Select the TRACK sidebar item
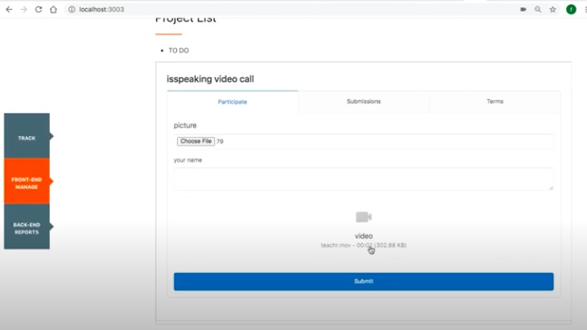 pyautogui.click(x=26, y=135)
